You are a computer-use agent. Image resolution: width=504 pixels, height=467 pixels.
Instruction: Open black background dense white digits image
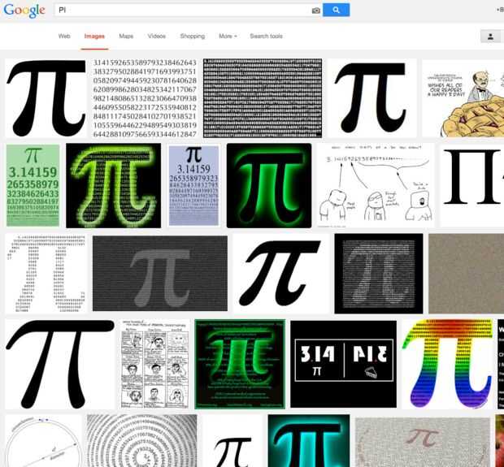[x=263, y=98]
